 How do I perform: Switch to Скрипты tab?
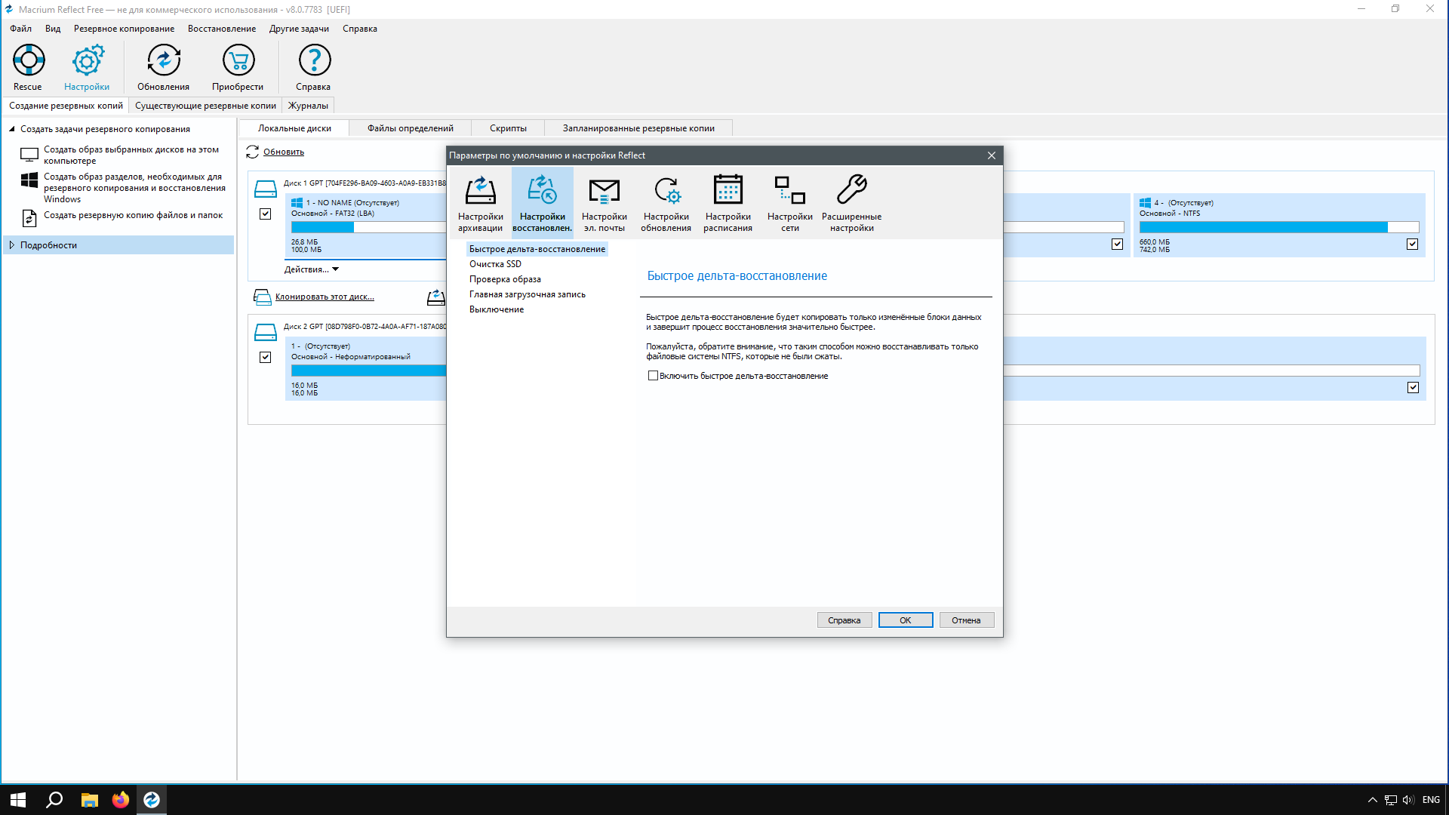[508, 128]
